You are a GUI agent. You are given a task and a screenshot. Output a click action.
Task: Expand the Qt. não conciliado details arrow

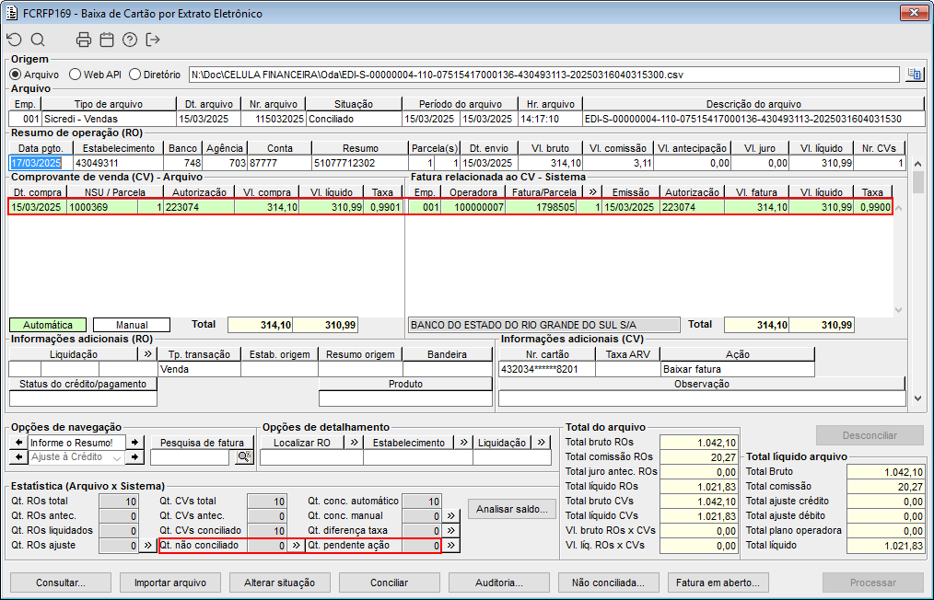(x=296, y=545)
